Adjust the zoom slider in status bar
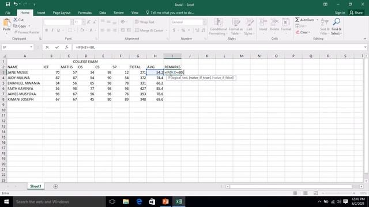 [x=338, y=193]
